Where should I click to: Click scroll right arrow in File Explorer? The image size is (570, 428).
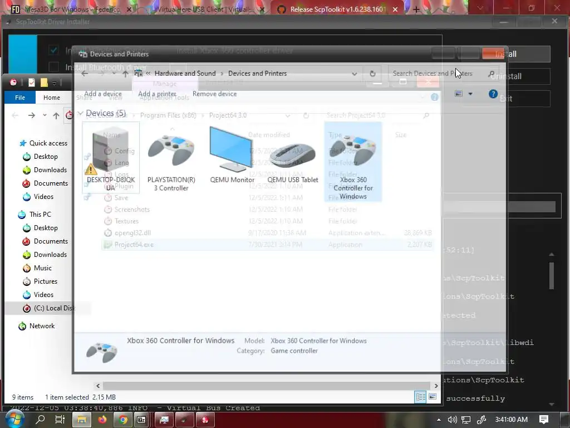(436, 386)
